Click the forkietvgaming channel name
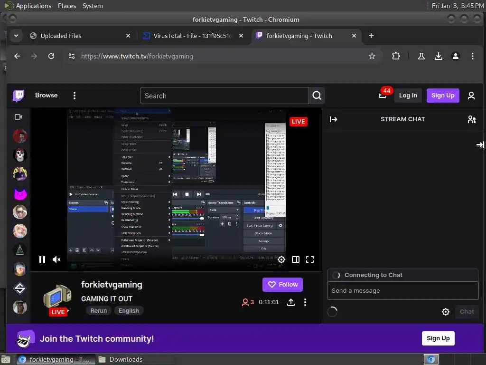The height and width of the screenshot is (365, 486). click(112, 285)
